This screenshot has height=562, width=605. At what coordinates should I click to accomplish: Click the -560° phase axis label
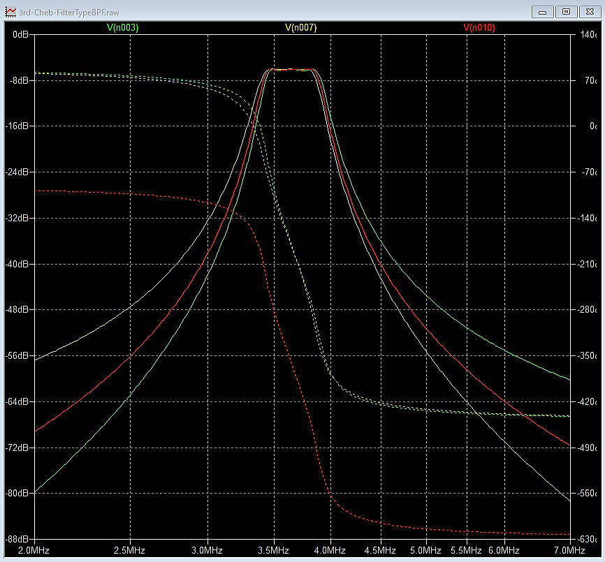(x=587, y=493)
